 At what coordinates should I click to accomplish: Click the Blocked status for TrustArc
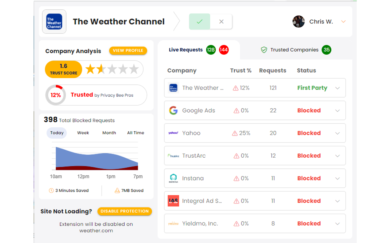pos(309,156)
